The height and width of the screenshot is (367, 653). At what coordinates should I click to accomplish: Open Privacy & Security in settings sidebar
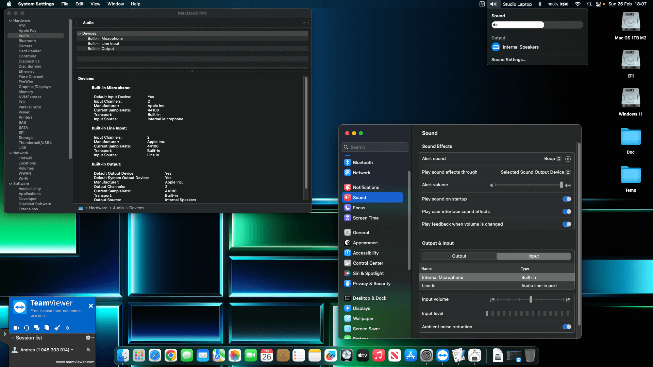(x=372, y=283)
